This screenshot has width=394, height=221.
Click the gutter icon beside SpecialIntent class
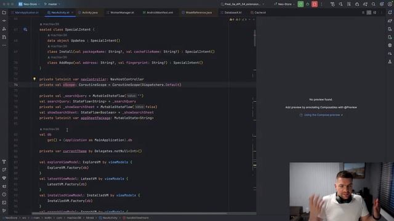pyautogui.click(x=25, y=29)
